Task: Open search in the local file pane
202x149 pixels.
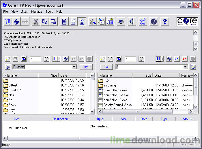Action: 8,59
